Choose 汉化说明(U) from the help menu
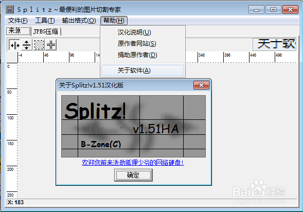 (143, 32)
